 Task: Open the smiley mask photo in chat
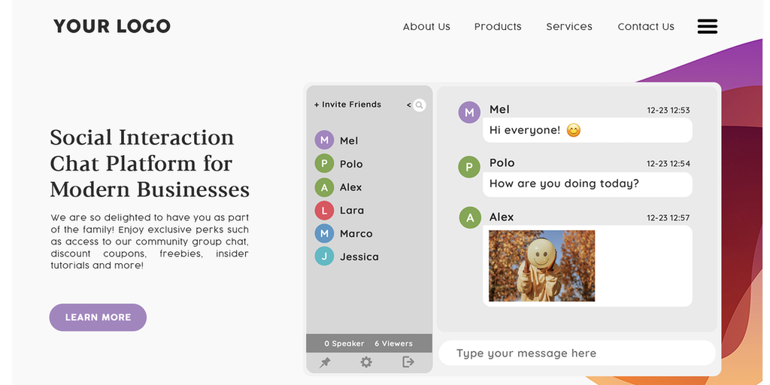click(541, 265)
